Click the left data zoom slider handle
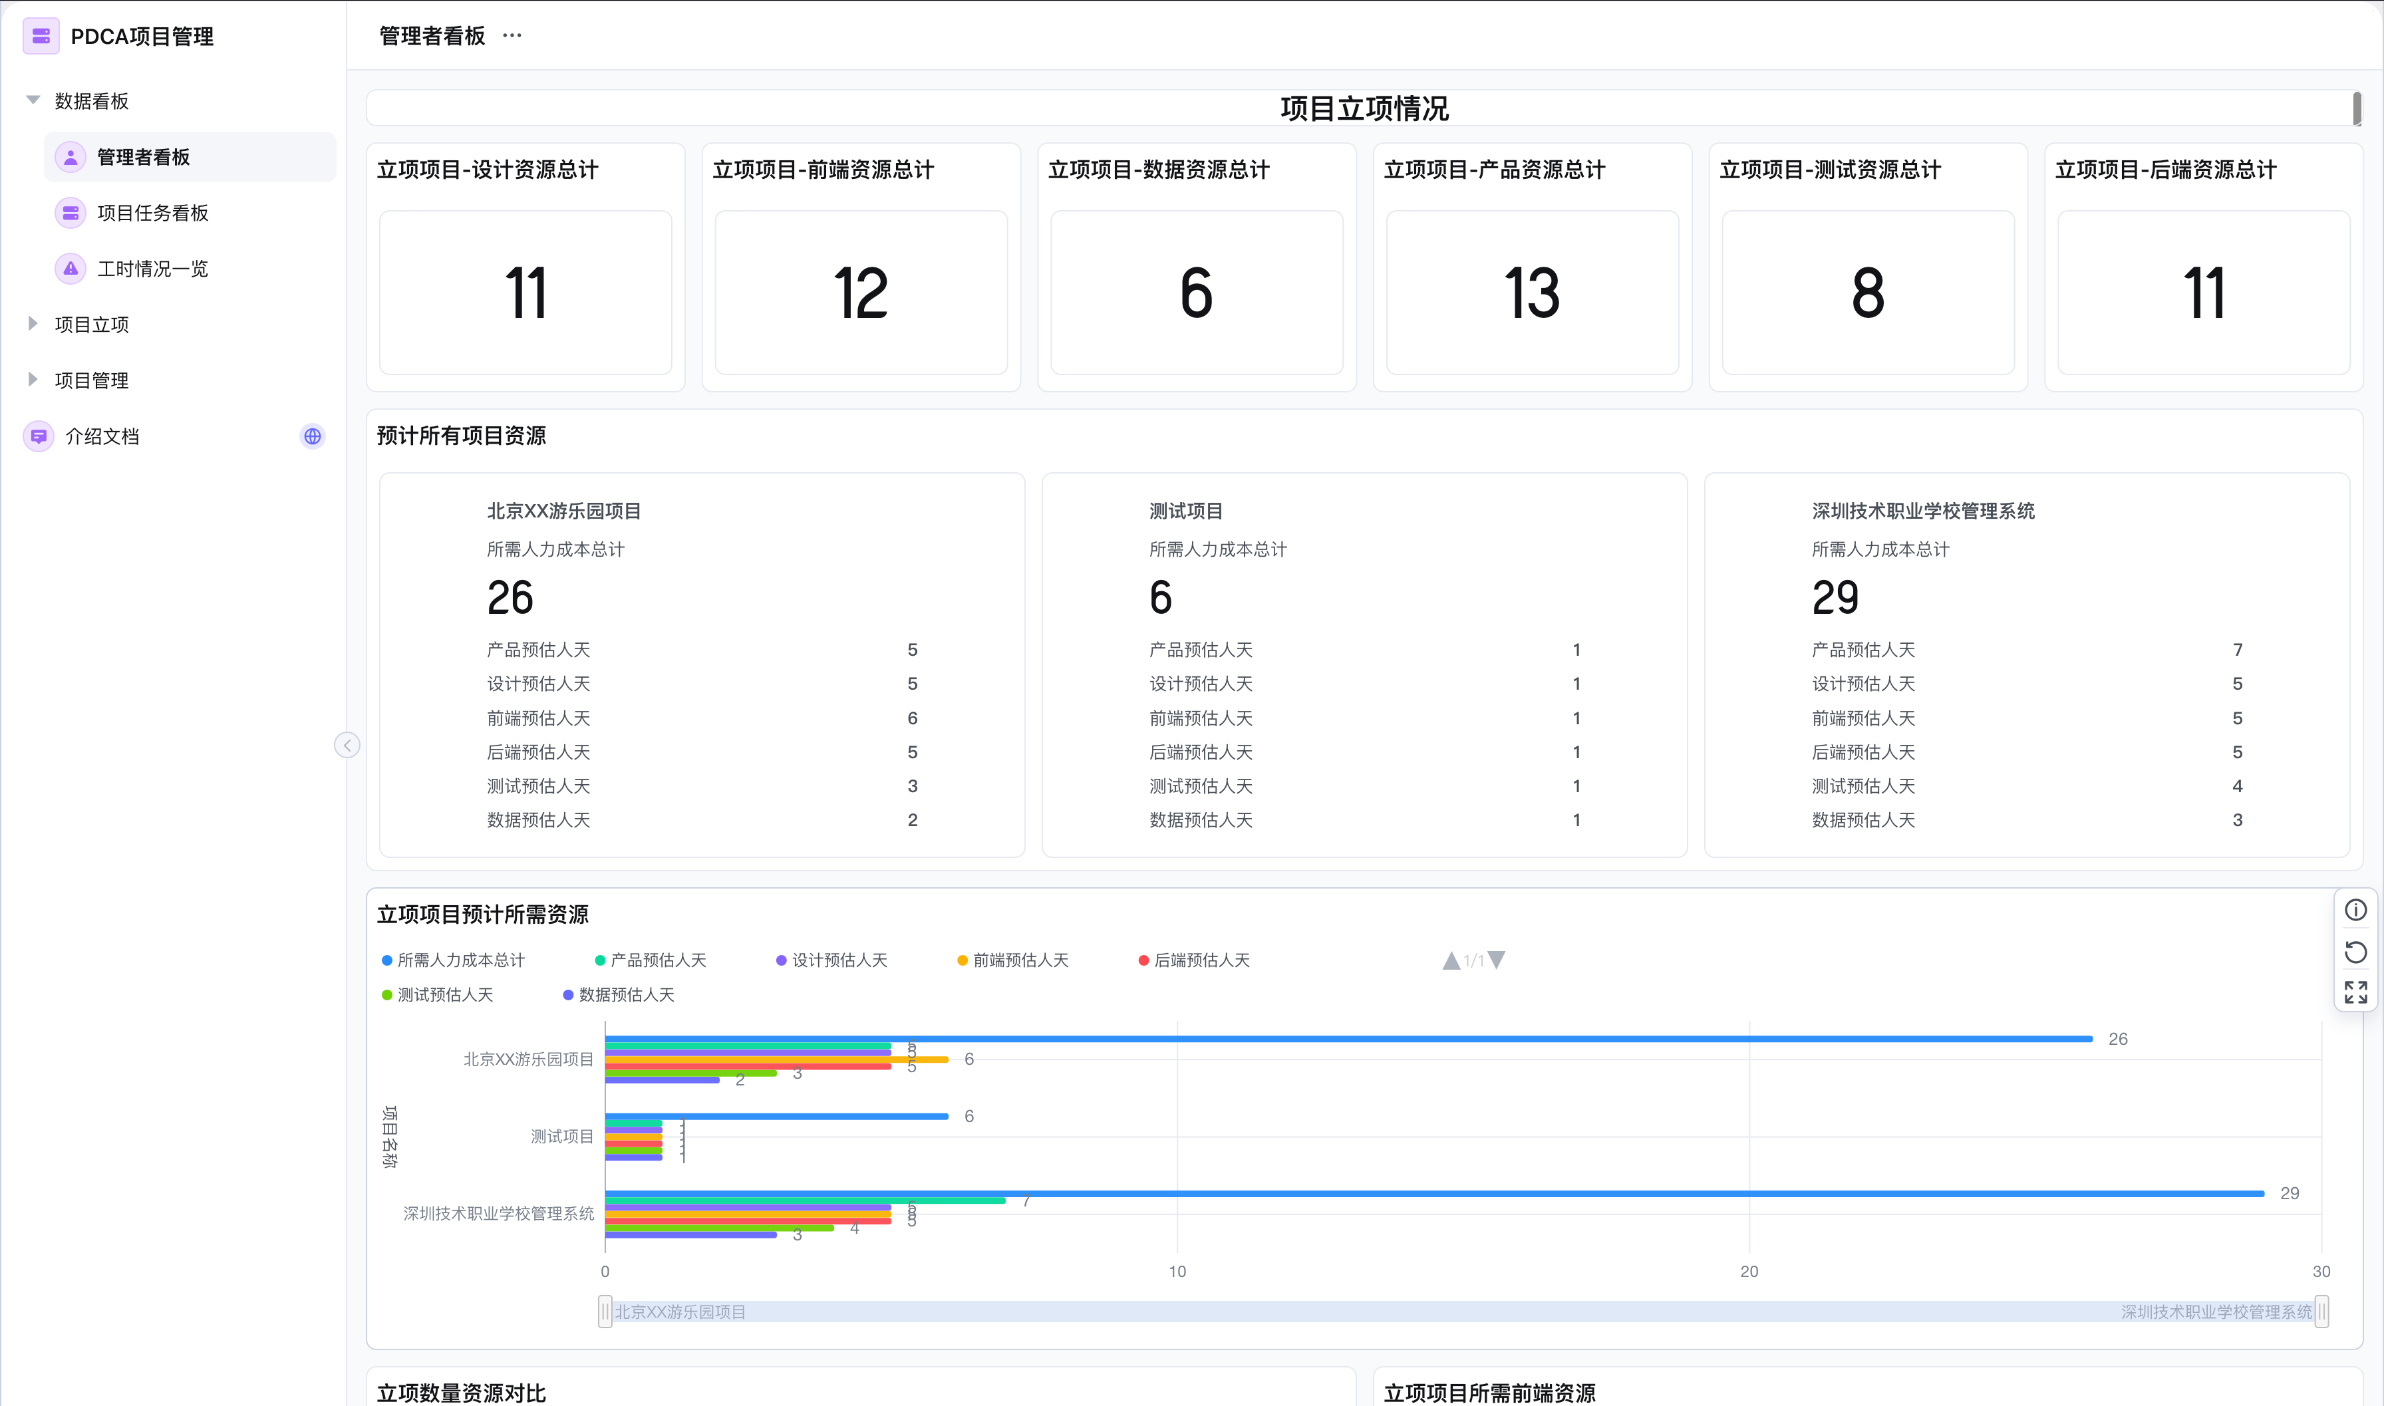The image size is (2384, 1406). 605,1312
